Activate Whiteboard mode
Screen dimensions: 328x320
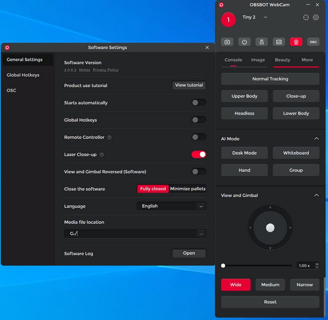[296, 153]
